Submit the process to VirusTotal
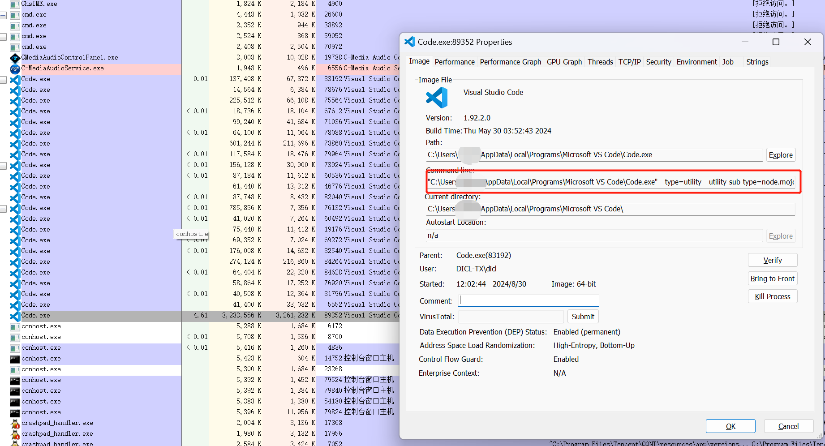This screenshot has height=446, width=825. pos(583,317)
